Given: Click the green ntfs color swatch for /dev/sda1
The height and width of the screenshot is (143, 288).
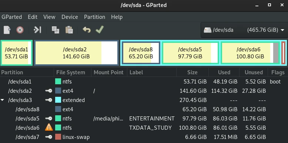Looking at the screenshot, I should [58, 82].
